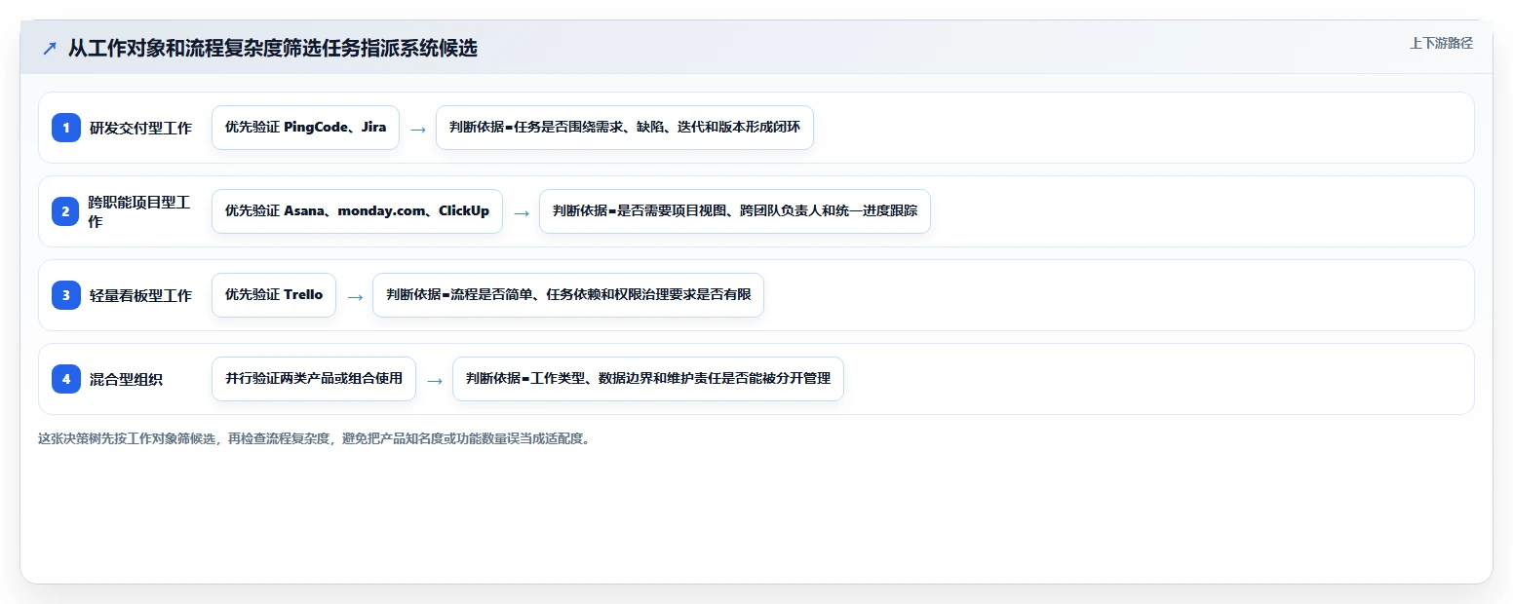The image size is (1513, 604).
Task: Select step badge 4 for 混合型组织
Action: pos(66,379)
